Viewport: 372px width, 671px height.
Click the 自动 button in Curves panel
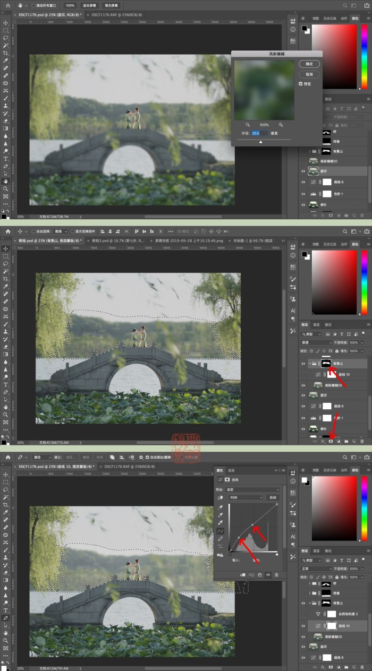pyautogui.click(x=273, y=497)
